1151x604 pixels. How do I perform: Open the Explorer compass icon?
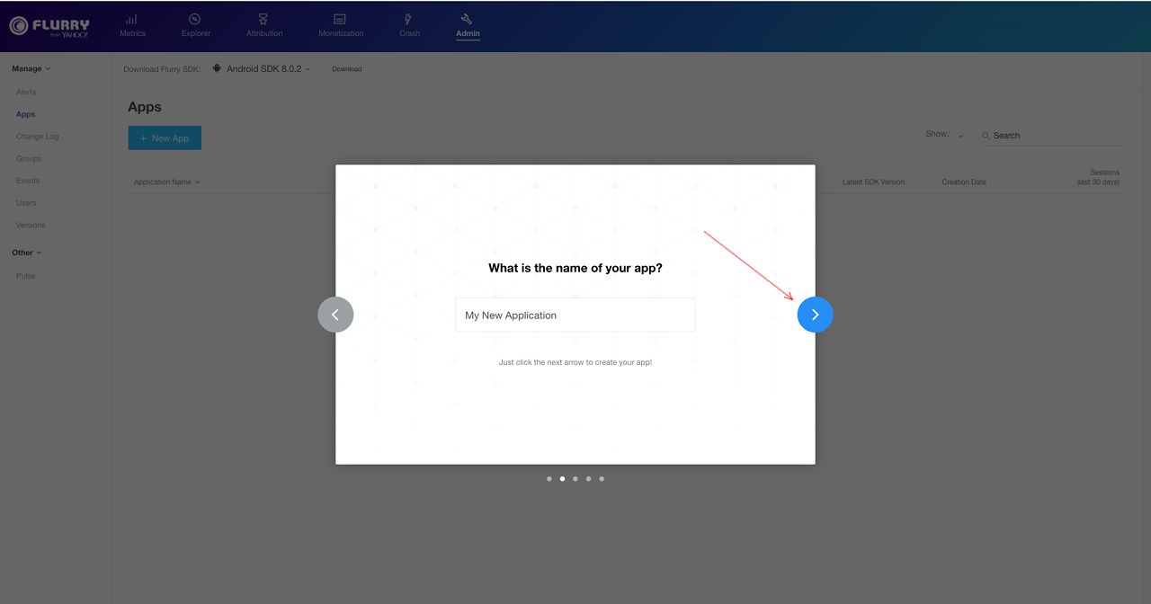195,20
